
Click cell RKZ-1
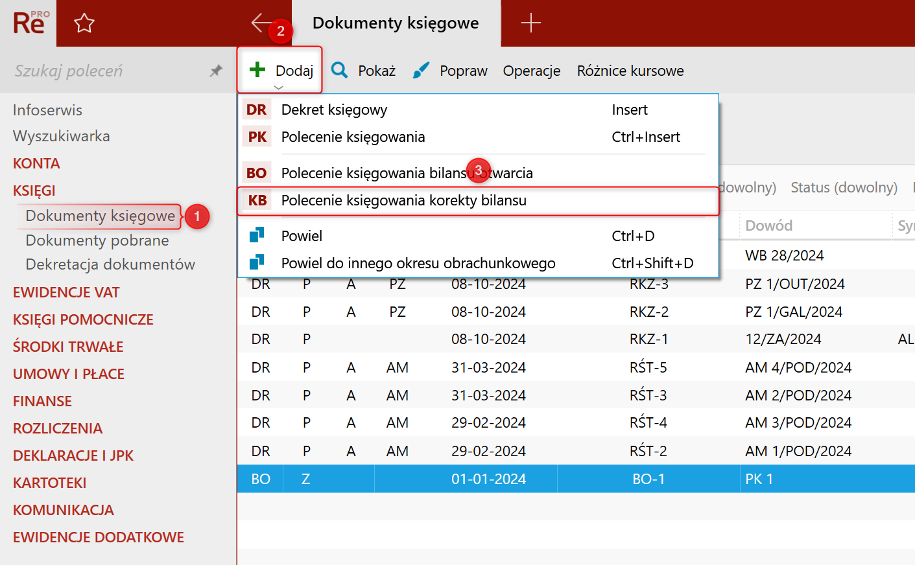(x=649, y=339)
